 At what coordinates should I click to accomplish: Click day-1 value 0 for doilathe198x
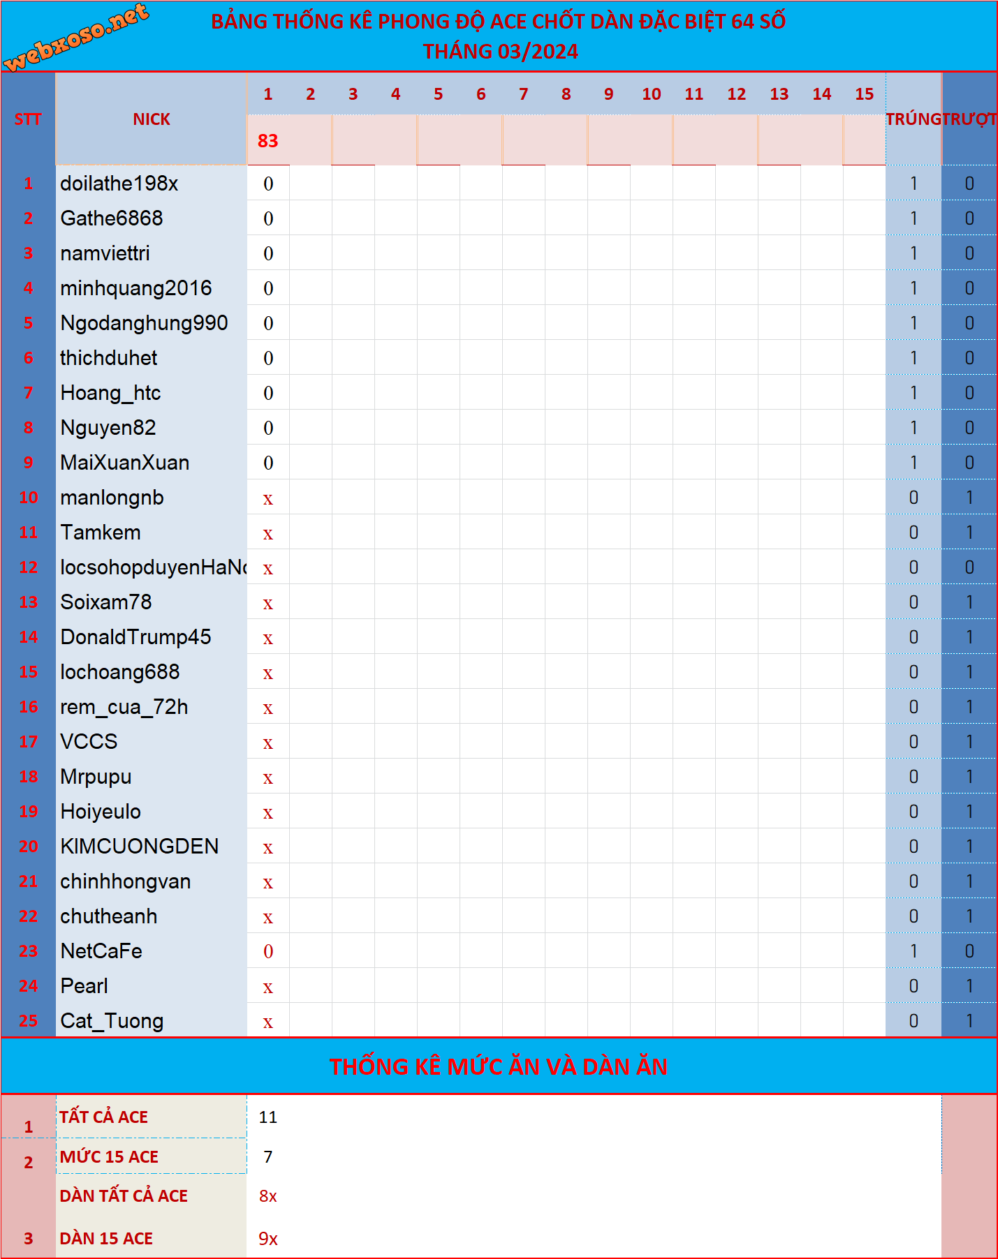click(x=268, y=184)
